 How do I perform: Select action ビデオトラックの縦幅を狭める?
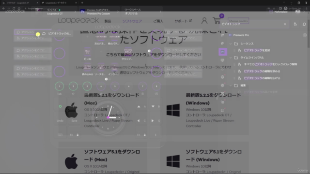262,71
